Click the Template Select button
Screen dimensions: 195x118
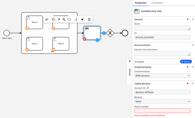(186, 62)
